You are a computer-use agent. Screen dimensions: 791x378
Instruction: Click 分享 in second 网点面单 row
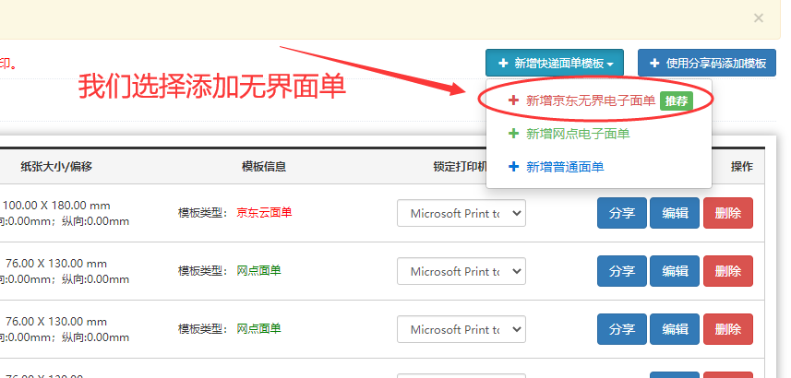[622, 329]
